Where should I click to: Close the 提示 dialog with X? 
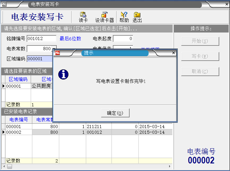(x=173, y=53)
